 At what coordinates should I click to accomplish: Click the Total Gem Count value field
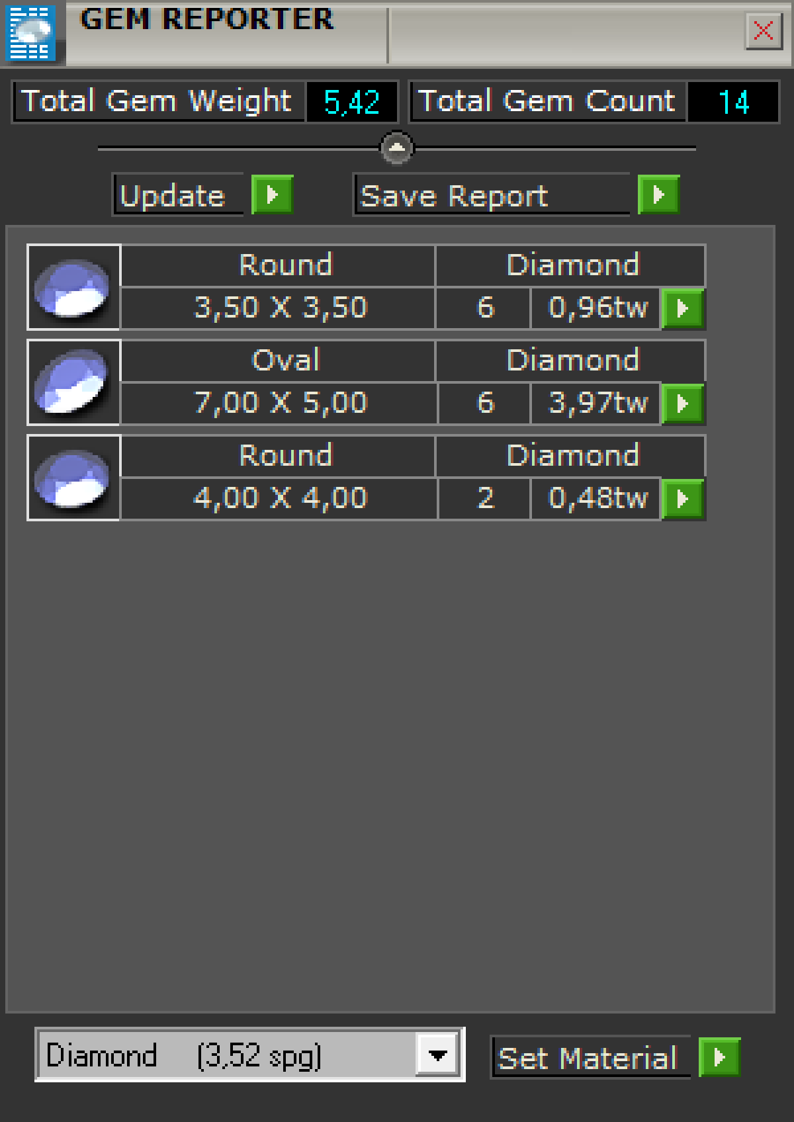click(x=733, y=102)
